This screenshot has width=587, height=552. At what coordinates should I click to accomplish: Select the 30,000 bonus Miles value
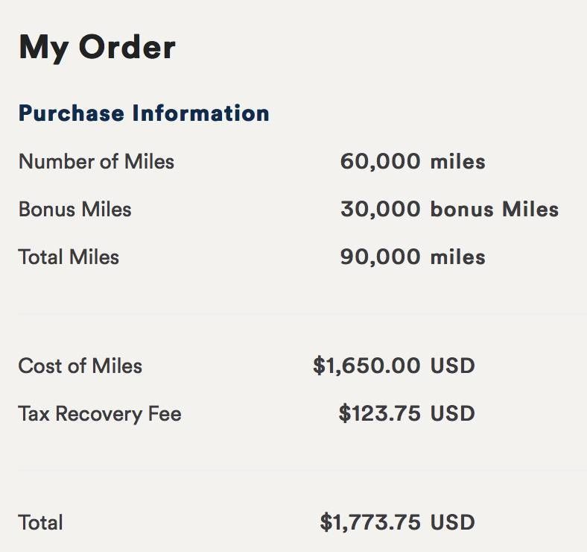[x=450, y=210]
